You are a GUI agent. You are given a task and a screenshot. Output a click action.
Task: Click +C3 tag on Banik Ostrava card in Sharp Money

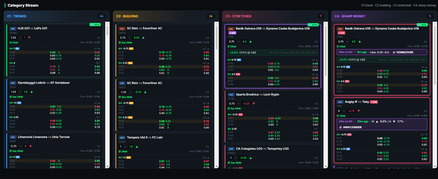341,33
